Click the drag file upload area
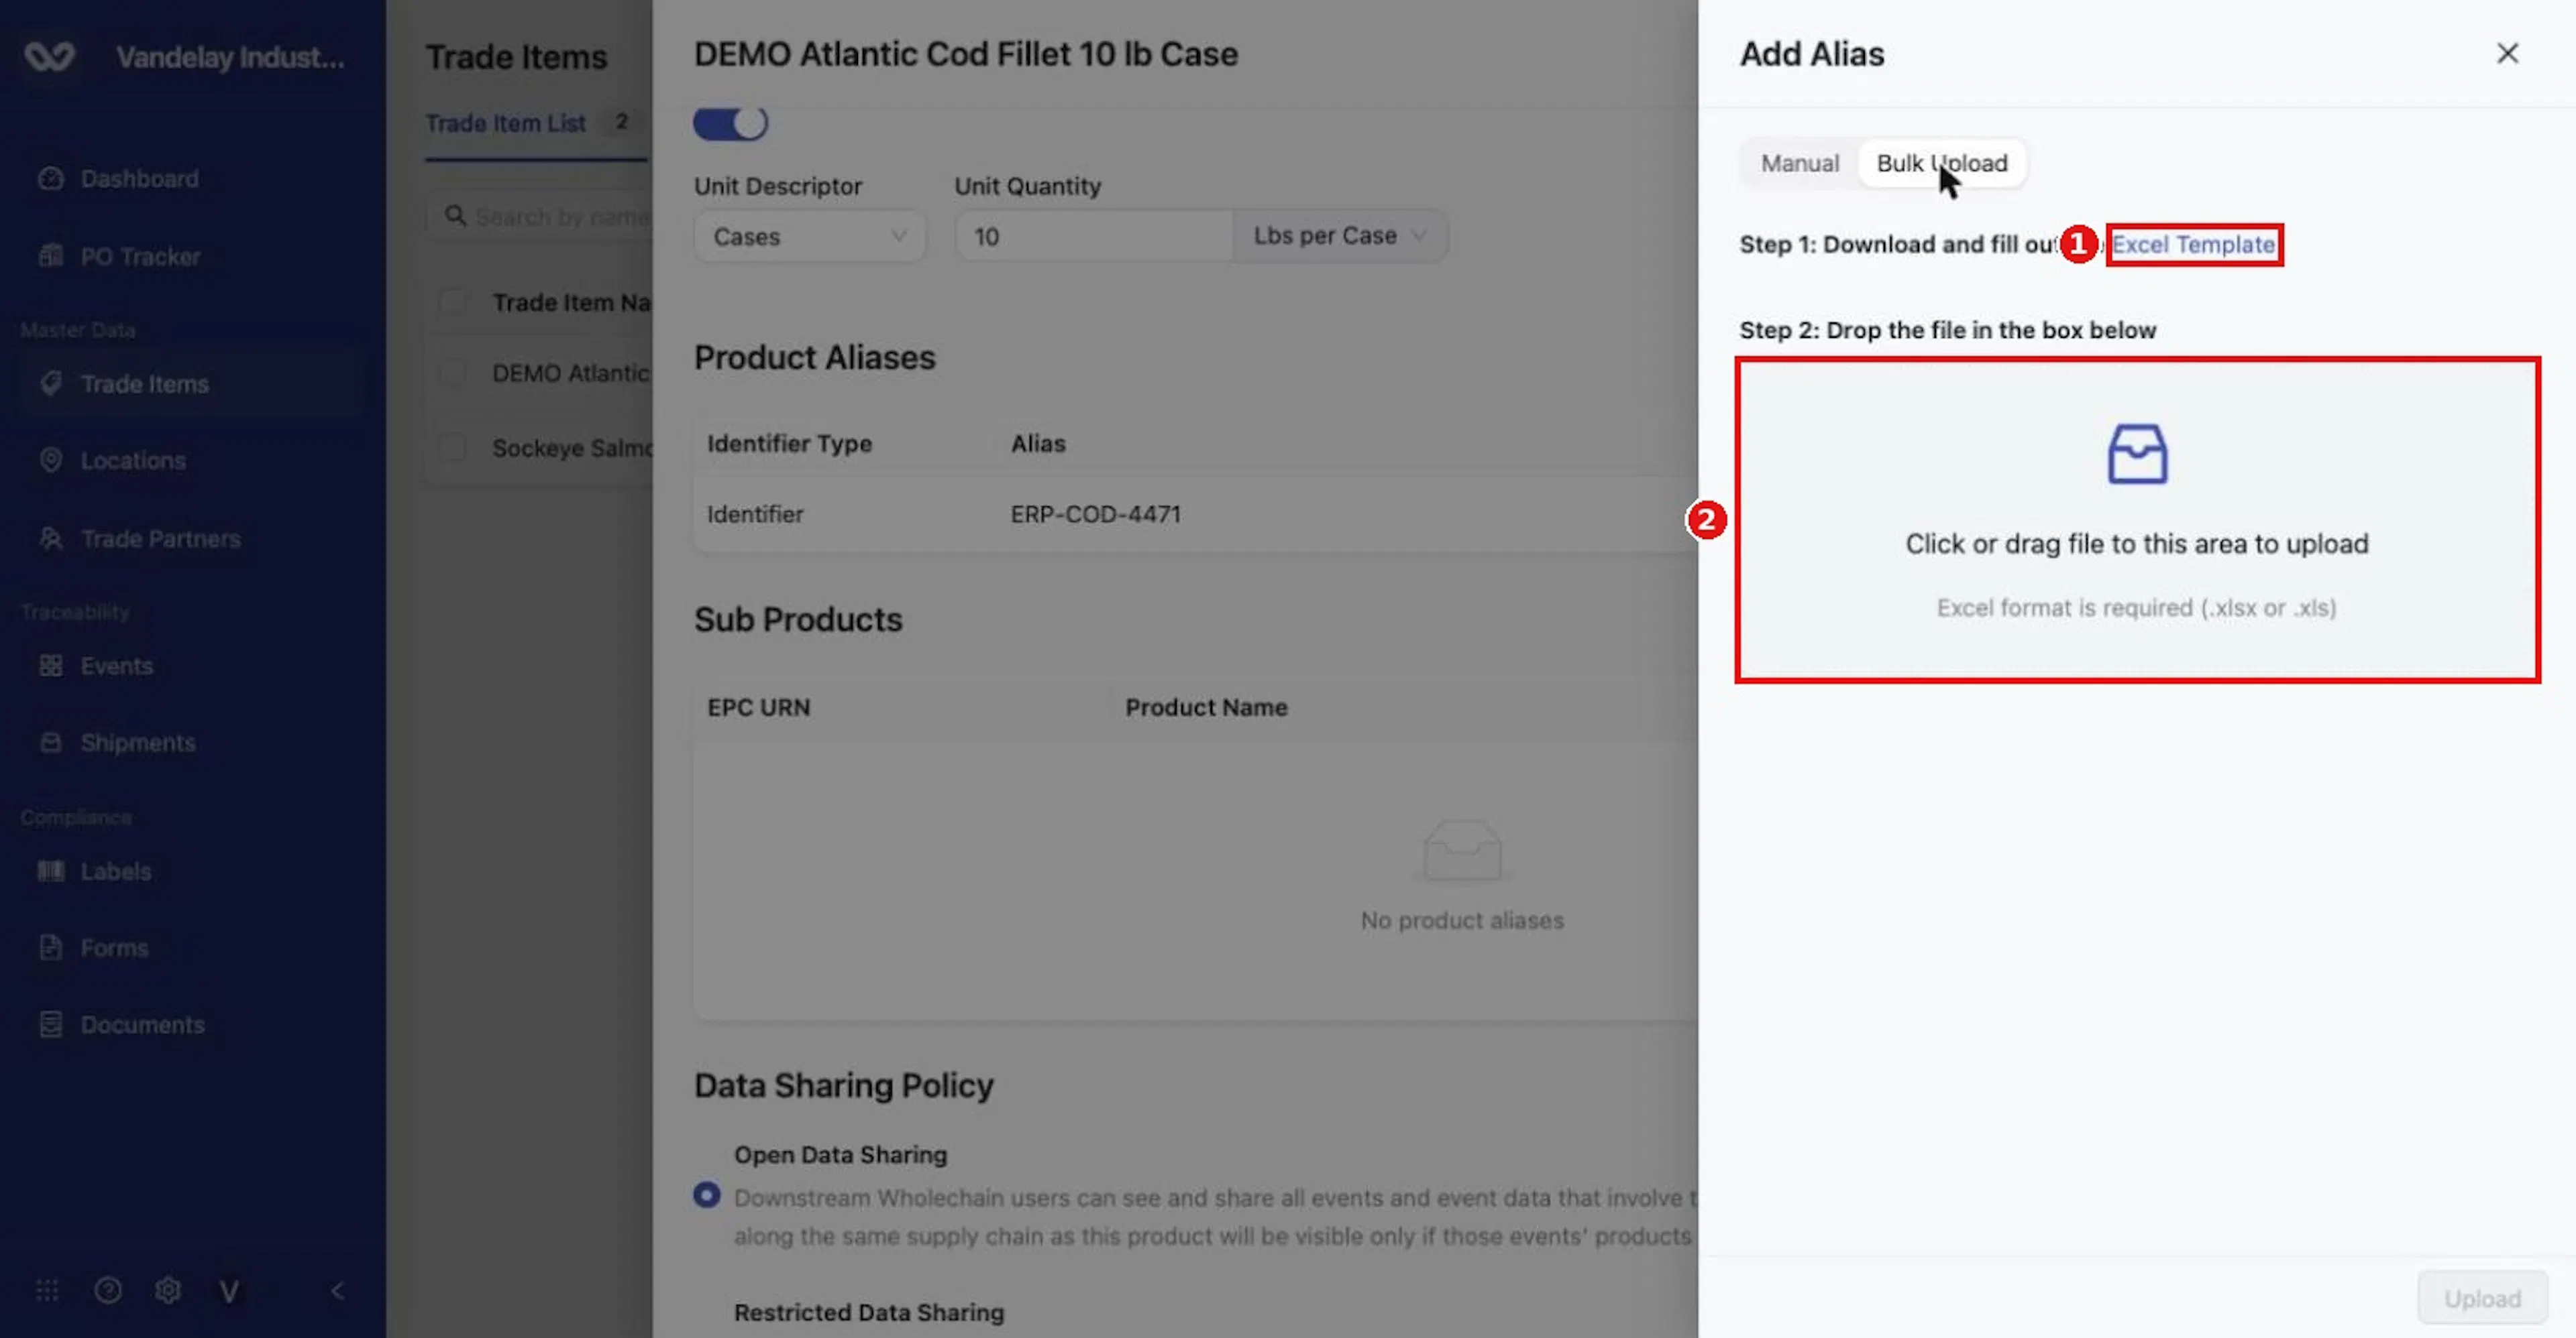This screenshot has height=1338, width=2576. (2137, 520)
